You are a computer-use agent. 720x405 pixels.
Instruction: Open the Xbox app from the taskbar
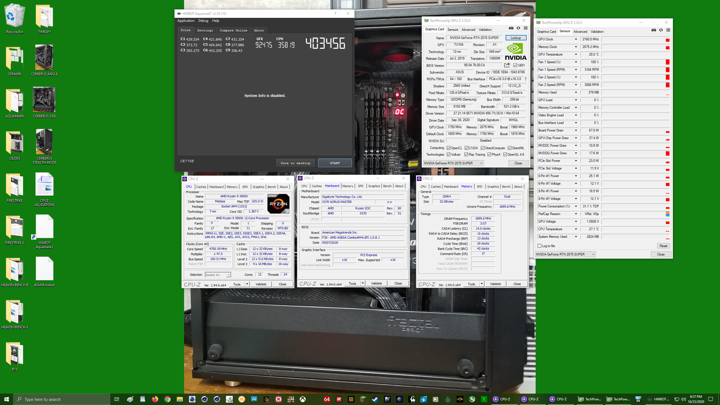pyautogui.click(x=303, y=399)
